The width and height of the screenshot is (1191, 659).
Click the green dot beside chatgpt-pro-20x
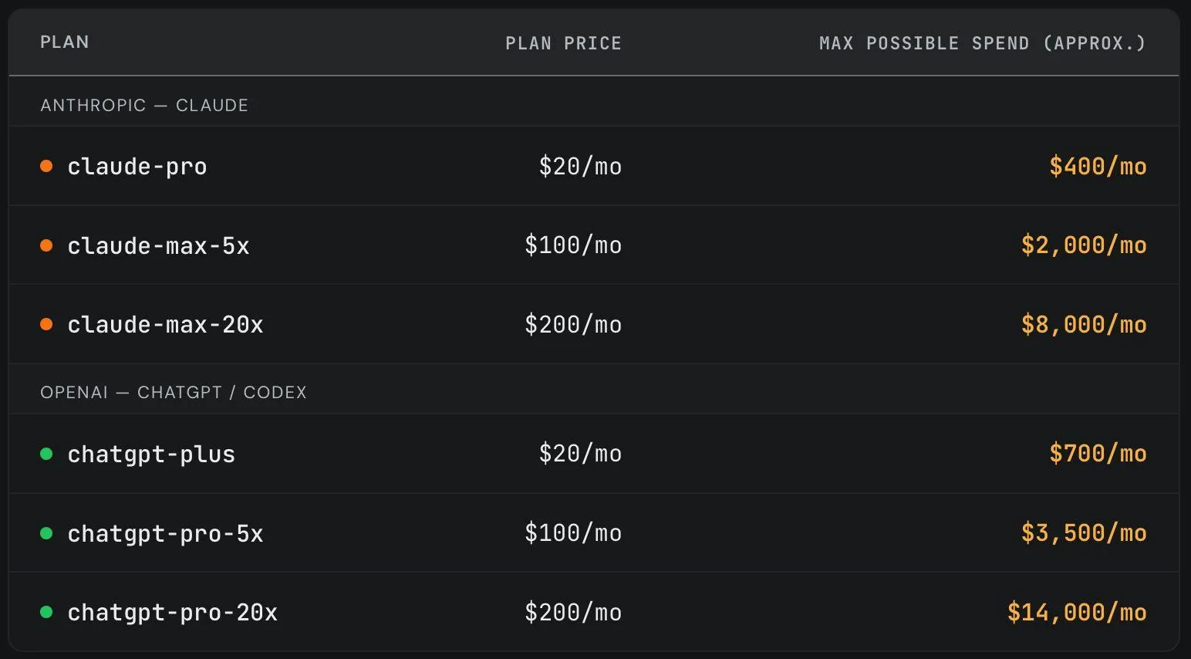46,612
